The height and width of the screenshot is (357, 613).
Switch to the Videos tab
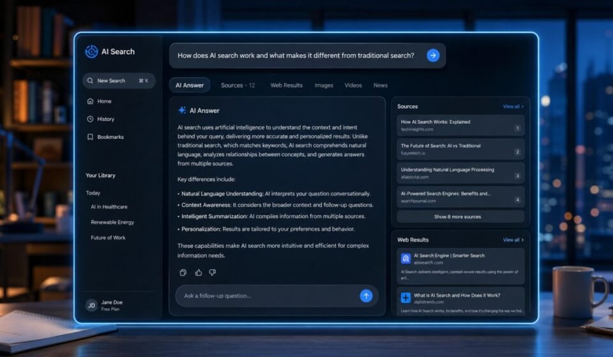(353, 85)
